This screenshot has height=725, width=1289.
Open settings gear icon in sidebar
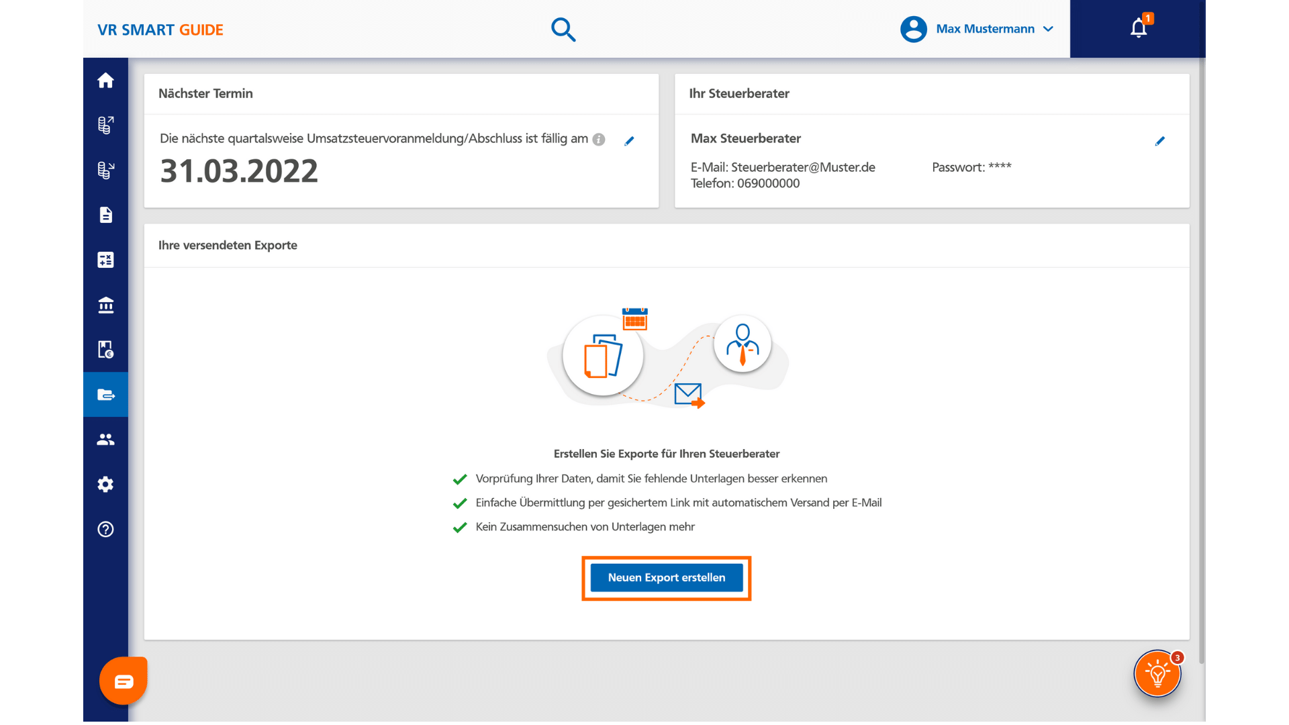(105, 484)
